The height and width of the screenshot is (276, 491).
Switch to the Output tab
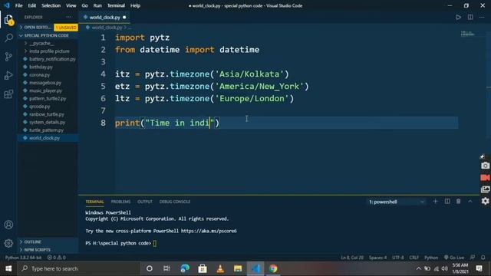pos(145,202)
